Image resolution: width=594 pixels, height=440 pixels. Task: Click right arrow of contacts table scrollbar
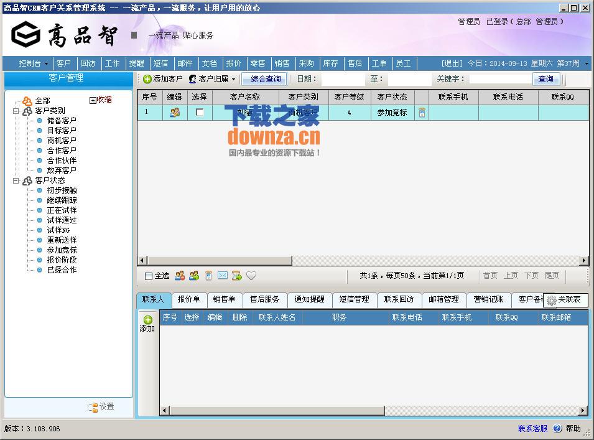pyautogui.click(x=583, y=410)
